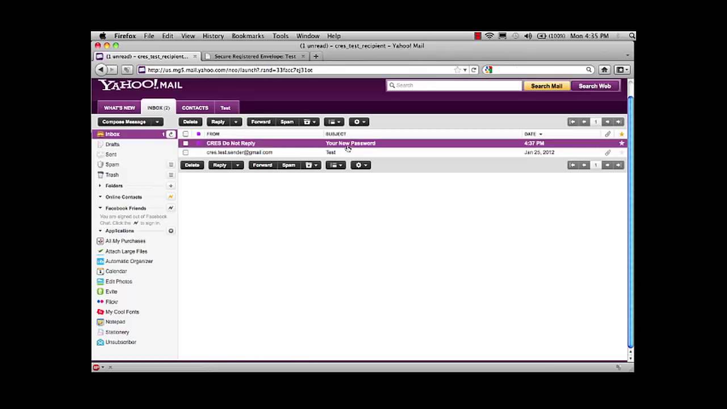This screenshot has height=409, width=727.
Task: Collapse the Facebook Friends section
Action: pyautogui.click(x=101, y=208)
